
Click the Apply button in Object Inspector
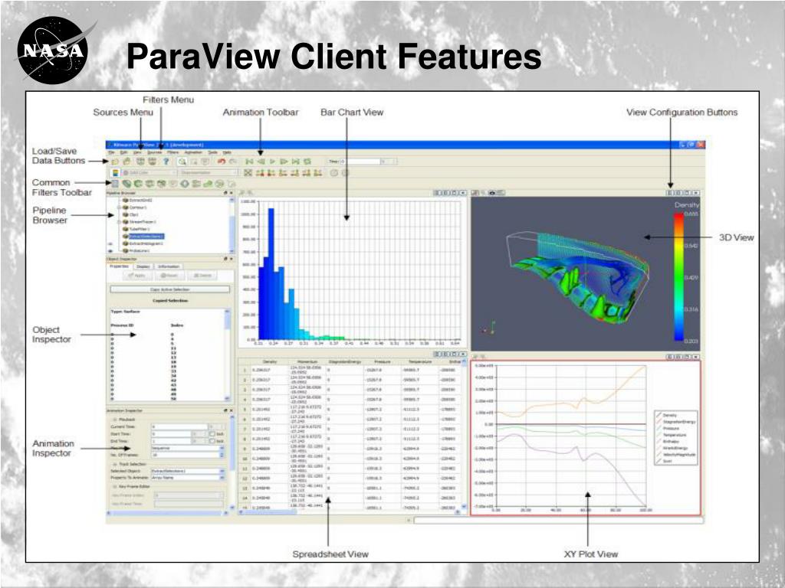tap(136, 276)
